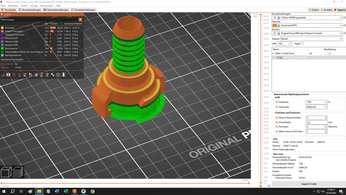Toggle travel moves visibility in the legend toolbar
The width and height of the screenshot is (346, 195).
3,75
